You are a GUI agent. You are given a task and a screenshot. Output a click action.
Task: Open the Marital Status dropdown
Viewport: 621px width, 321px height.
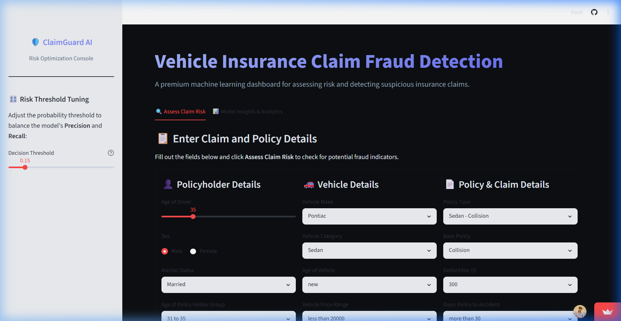(228, 285)
